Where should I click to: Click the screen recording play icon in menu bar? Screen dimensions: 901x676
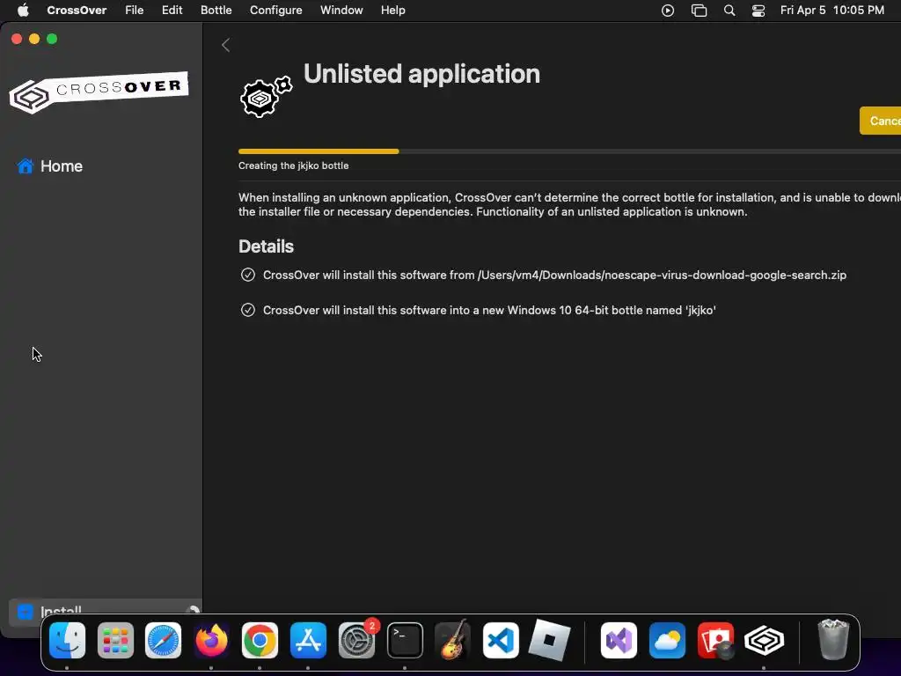pos(668,11)
